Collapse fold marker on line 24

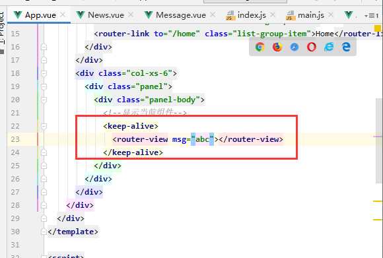[44, 152]
